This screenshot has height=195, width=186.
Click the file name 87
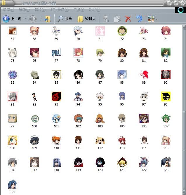pyautogui.click(x=100, y=82)
